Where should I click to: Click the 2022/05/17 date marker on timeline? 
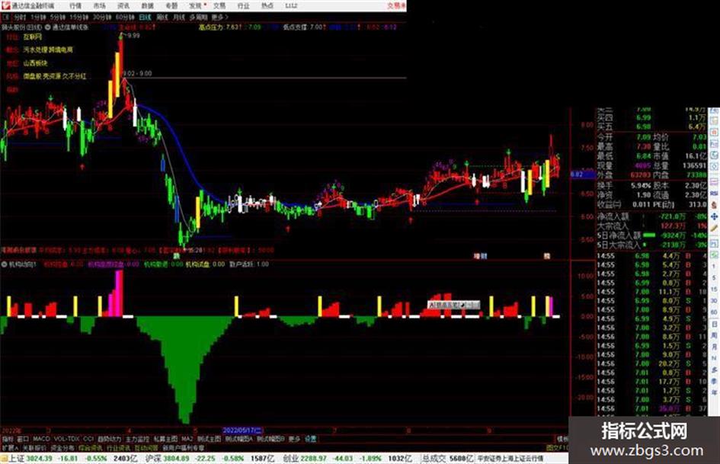click(242, 430)
